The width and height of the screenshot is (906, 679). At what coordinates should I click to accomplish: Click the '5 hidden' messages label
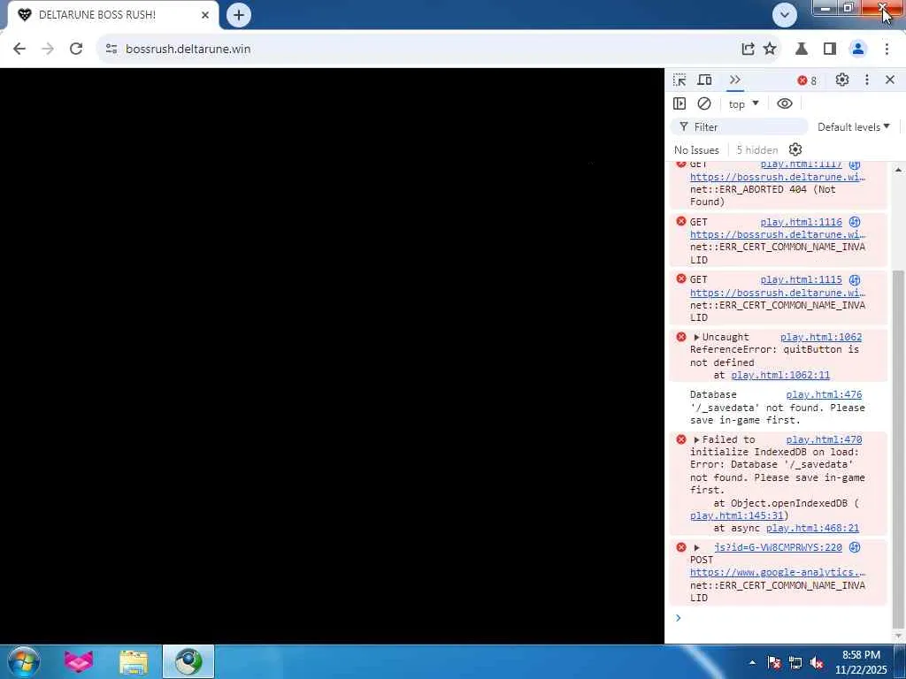pos(757,150)
